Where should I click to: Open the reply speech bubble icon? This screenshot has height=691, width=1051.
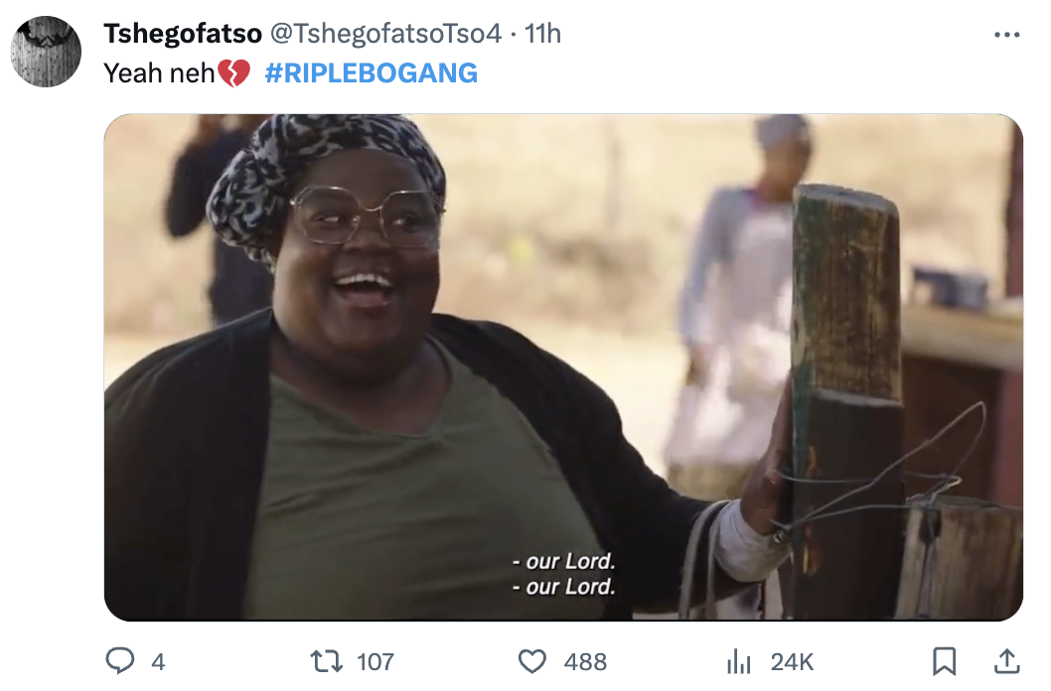pos(120,661)
